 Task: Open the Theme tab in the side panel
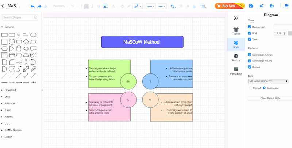236,31
